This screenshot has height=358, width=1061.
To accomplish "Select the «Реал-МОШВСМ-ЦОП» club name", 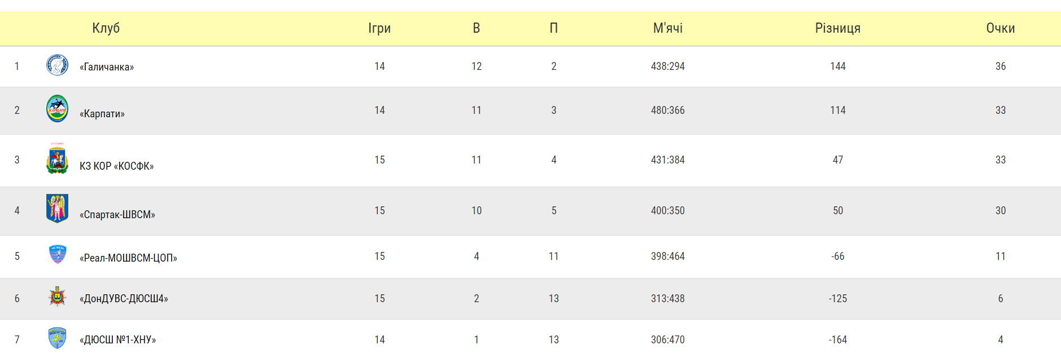I will tap(129, 258).
